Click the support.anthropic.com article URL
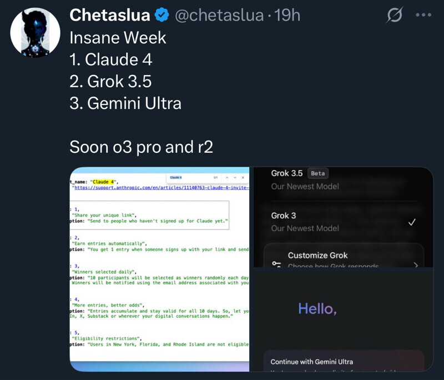This screenshot has width=444, height=380. click(x=161, y=188)
